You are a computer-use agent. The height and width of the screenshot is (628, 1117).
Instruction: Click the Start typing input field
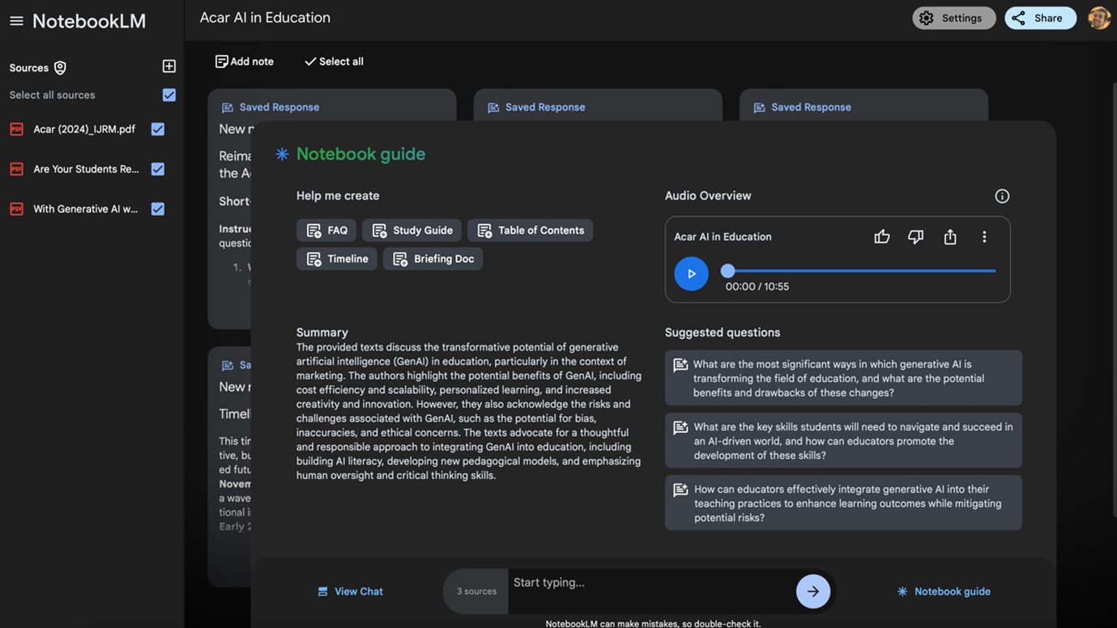pyautogui.click(x=648, y=583)
